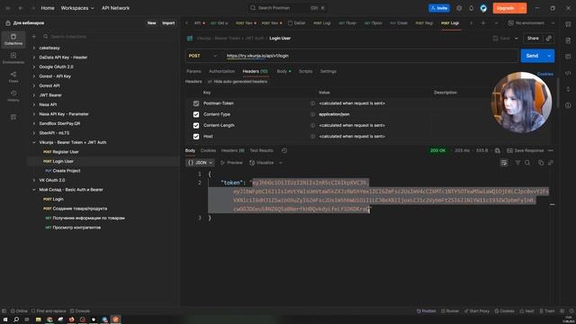Screen dimensions: 576x324
Task: Collapse the Vikunja - Bearer Token + JWT Auth collection
Action: click(34, 142)
